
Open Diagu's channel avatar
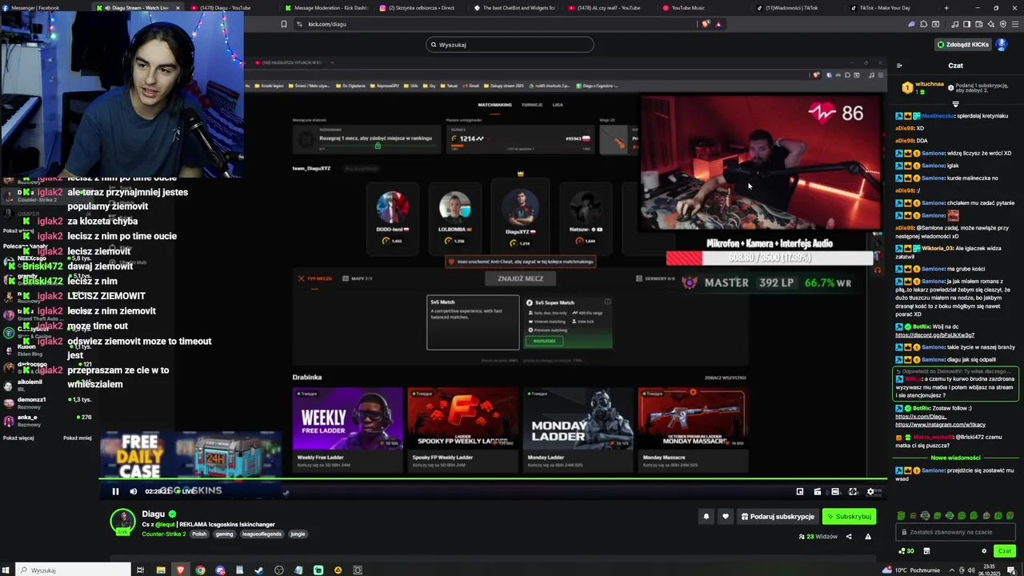(122, 522)
